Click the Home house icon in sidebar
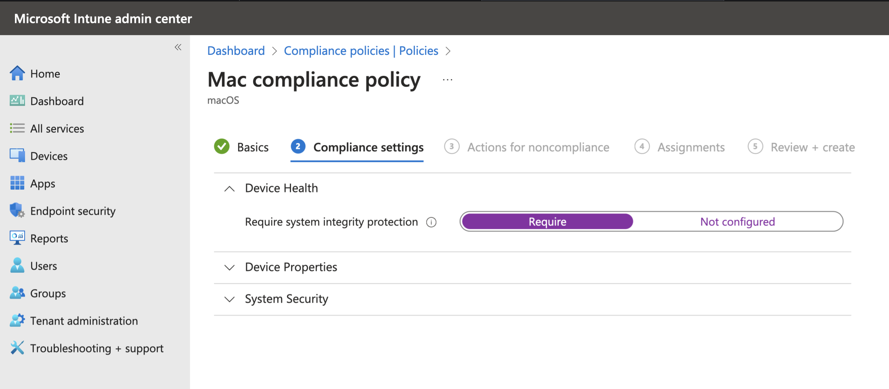This screenshot has width=889, height=389. pyautogui.click(x=17, y=73)
